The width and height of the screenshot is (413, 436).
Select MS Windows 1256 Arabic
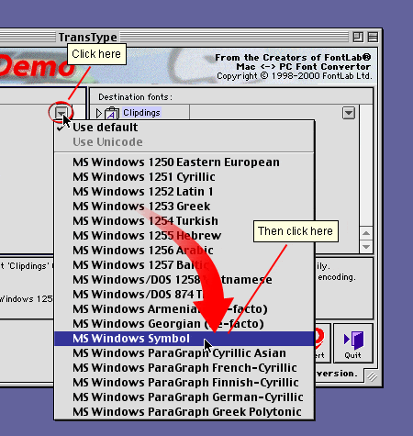click(184, 251)
